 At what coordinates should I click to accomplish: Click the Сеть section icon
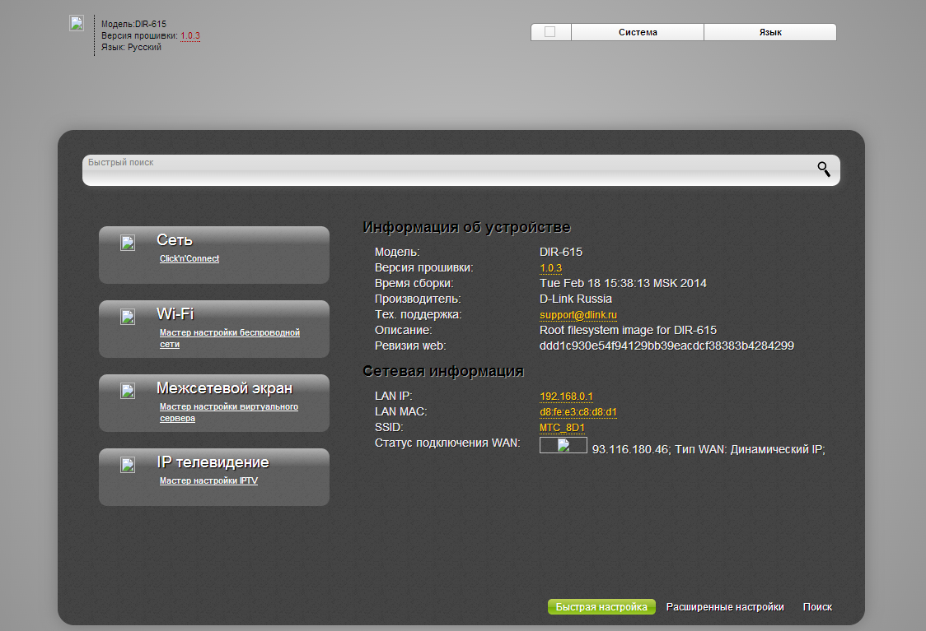[128, 243]
